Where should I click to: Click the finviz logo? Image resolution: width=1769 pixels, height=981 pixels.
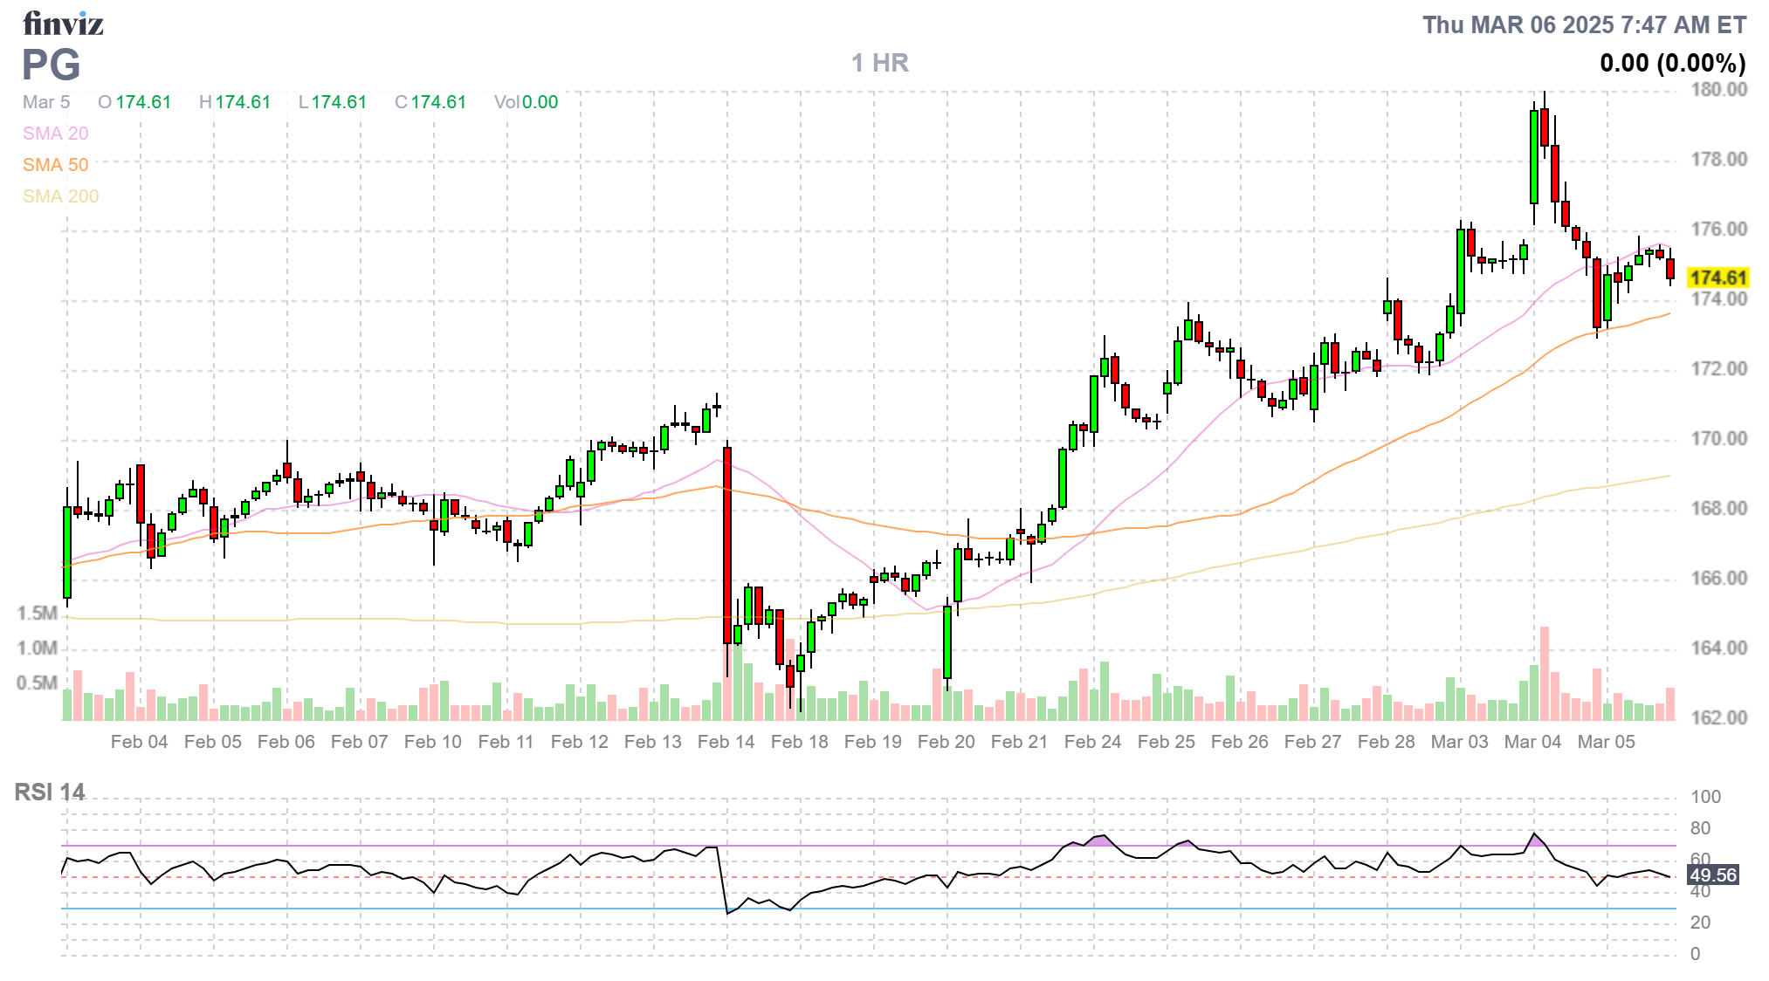click(x=63, y=24)
